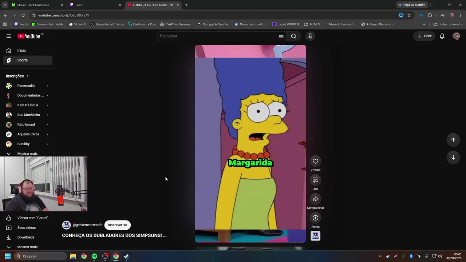The height and width of the screenshot is (262, 466).
Task: Open the on-screen keyboard in the search box
Action: [281, 36]
